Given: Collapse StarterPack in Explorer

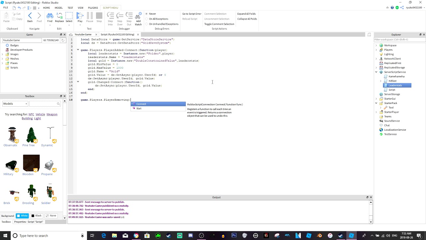Looking at the screenshot, I should pos(376,103).
